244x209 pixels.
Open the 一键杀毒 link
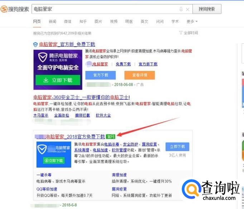coord(44,175)
